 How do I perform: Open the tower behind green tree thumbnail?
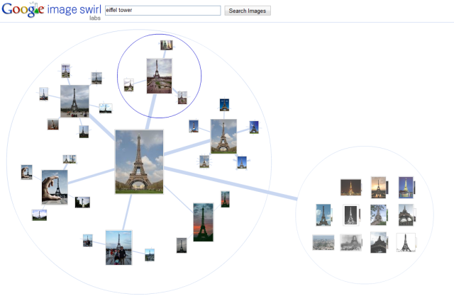point(378,214)
